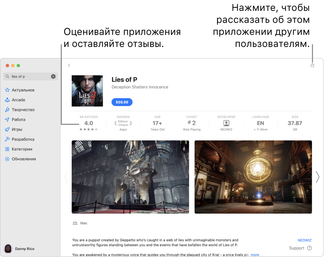Open the Актуальное sidebar section

point(23,90)
